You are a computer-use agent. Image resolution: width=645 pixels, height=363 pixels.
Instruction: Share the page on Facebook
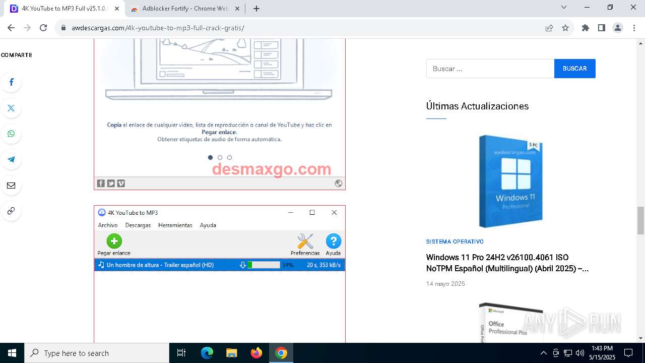(x=11, y=82)
